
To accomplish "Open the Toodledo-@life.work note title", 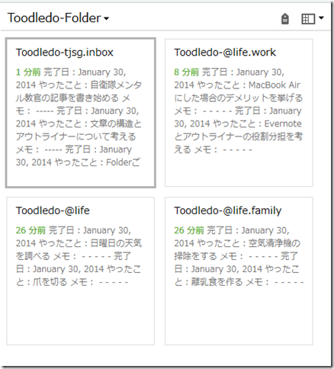I will (x=225, y=53).
